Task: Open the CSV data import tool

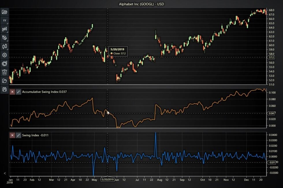Action: [x=4, y=12]
